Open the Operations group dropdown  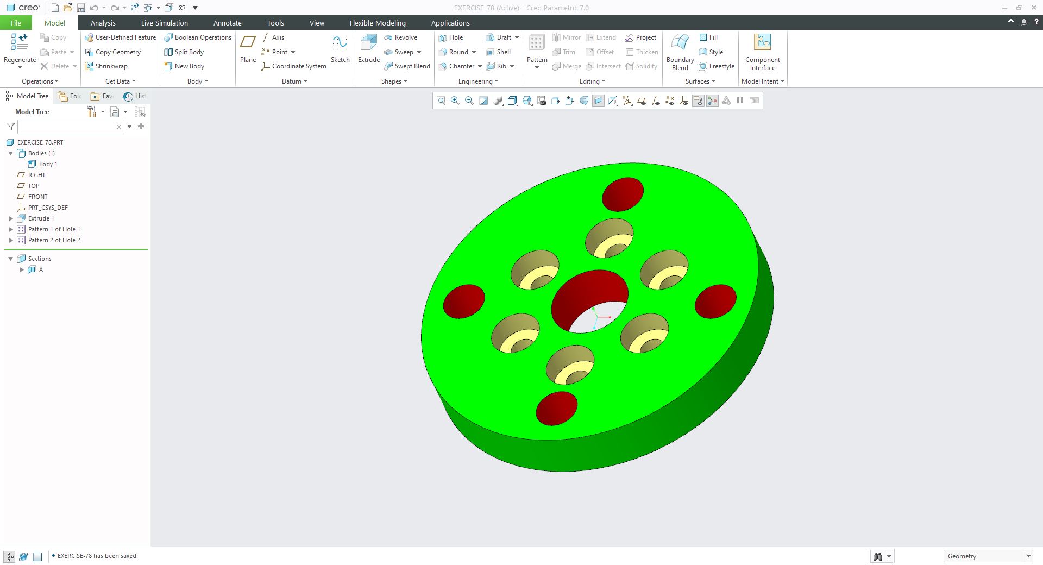point(40,81)
